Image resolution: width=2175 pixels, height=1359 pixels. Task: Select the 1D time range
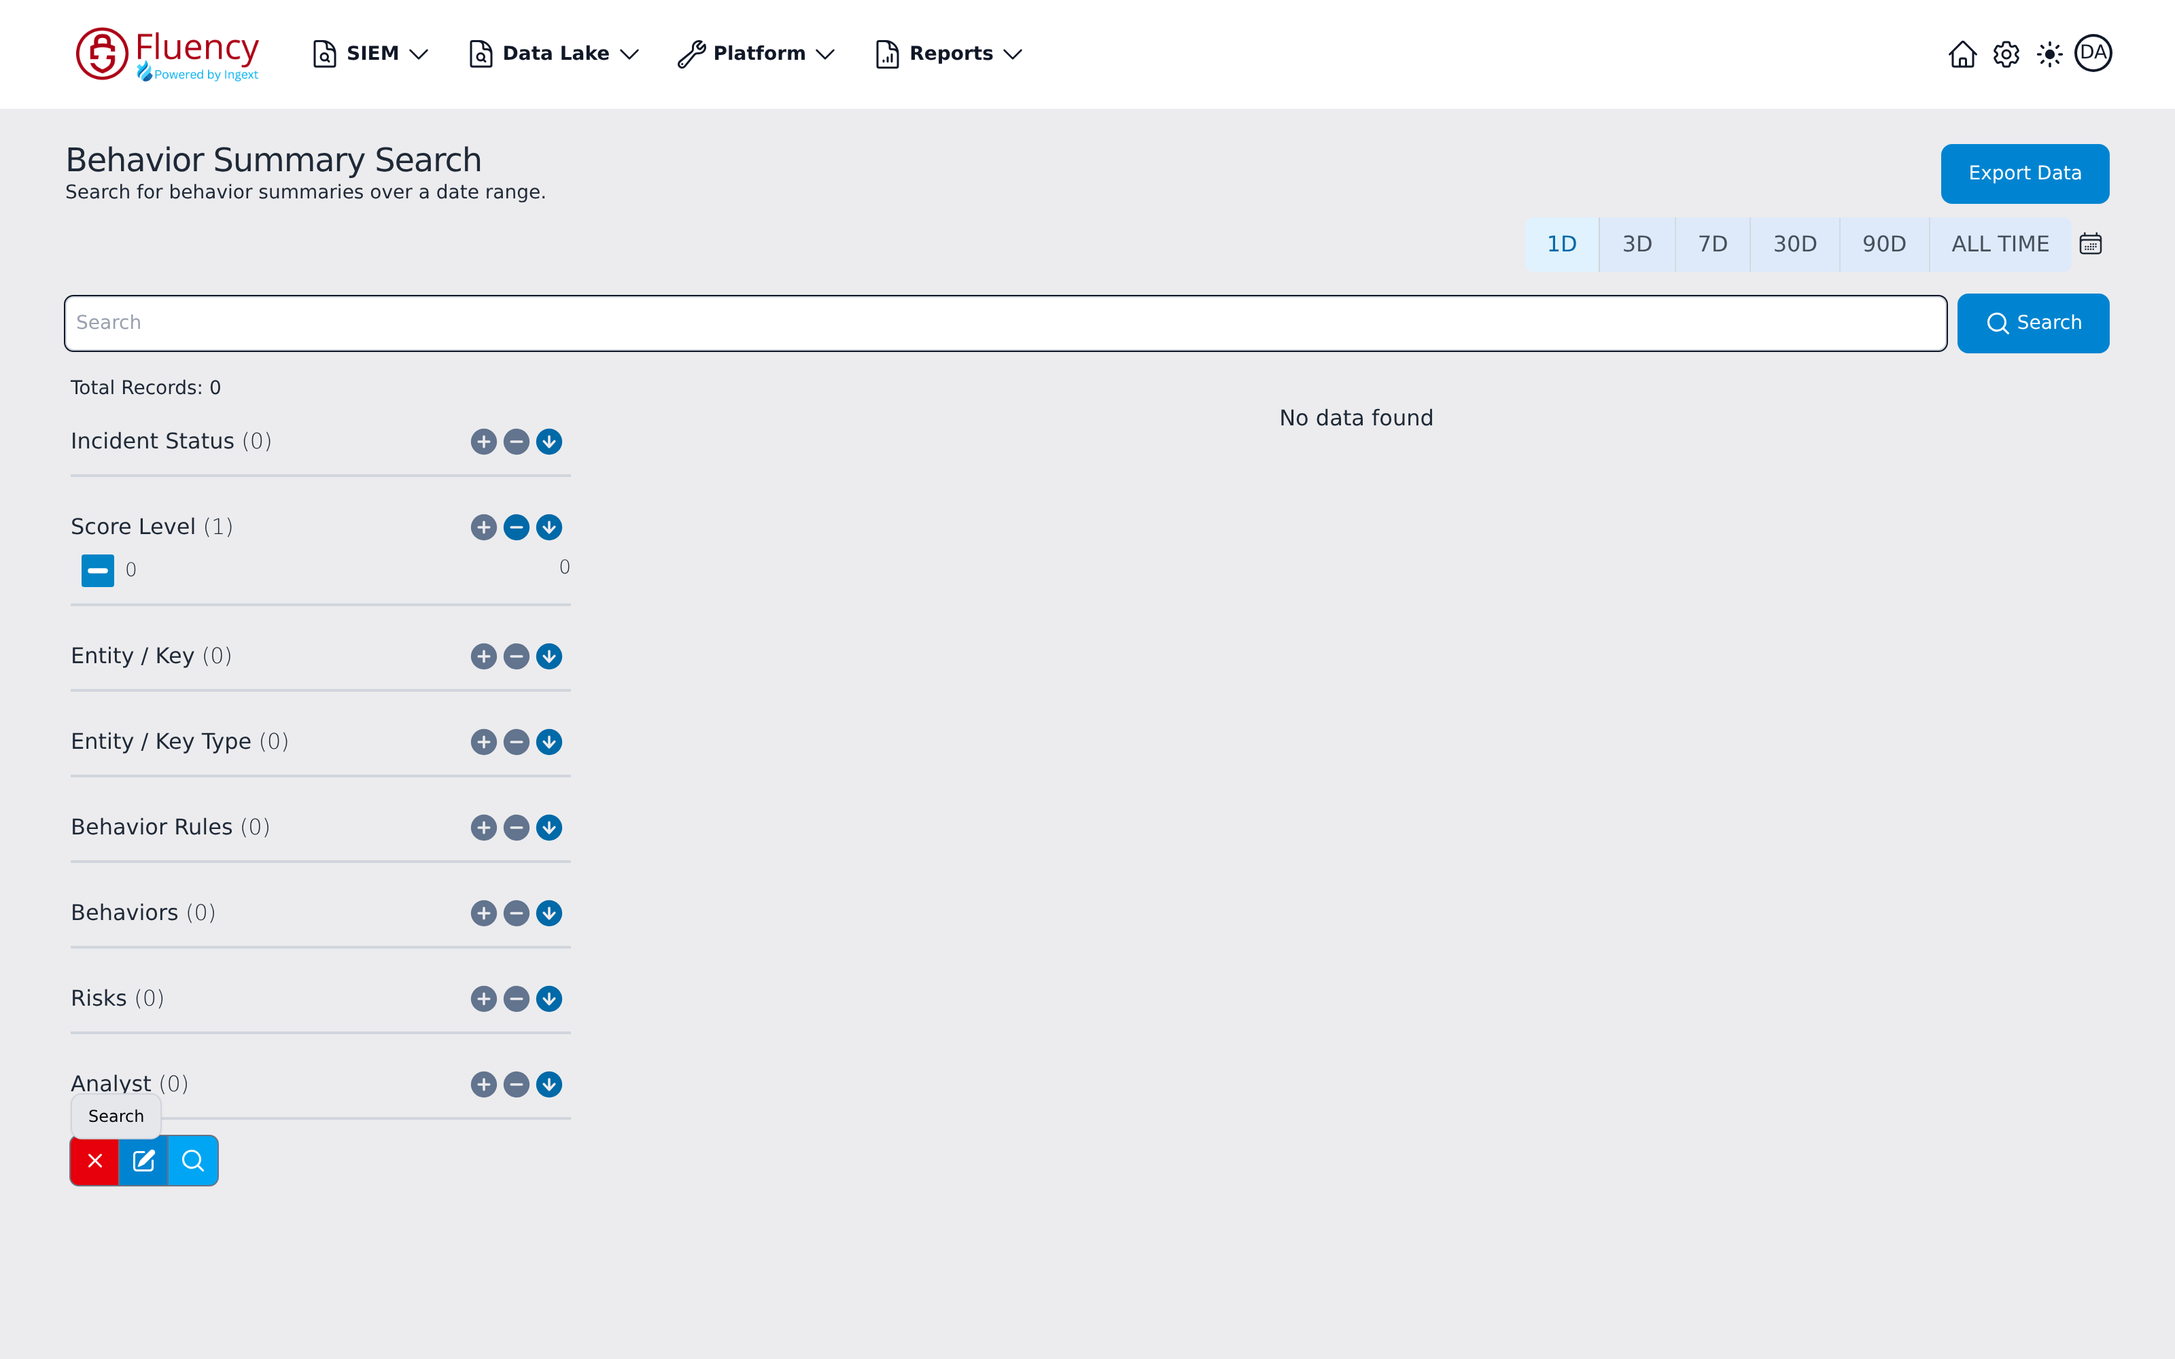(1562, 243)
